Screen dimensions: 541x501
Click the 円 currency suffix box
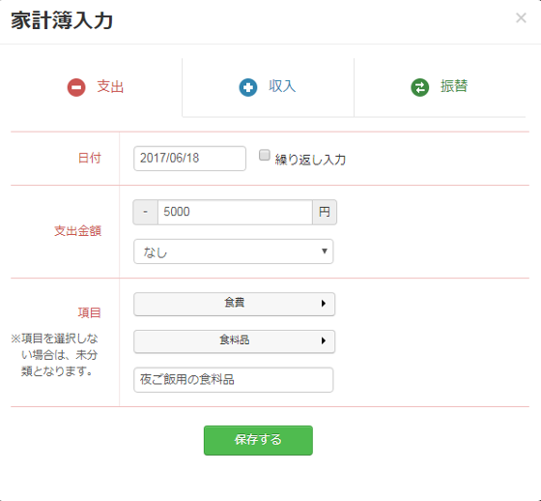tap(325, 212)
